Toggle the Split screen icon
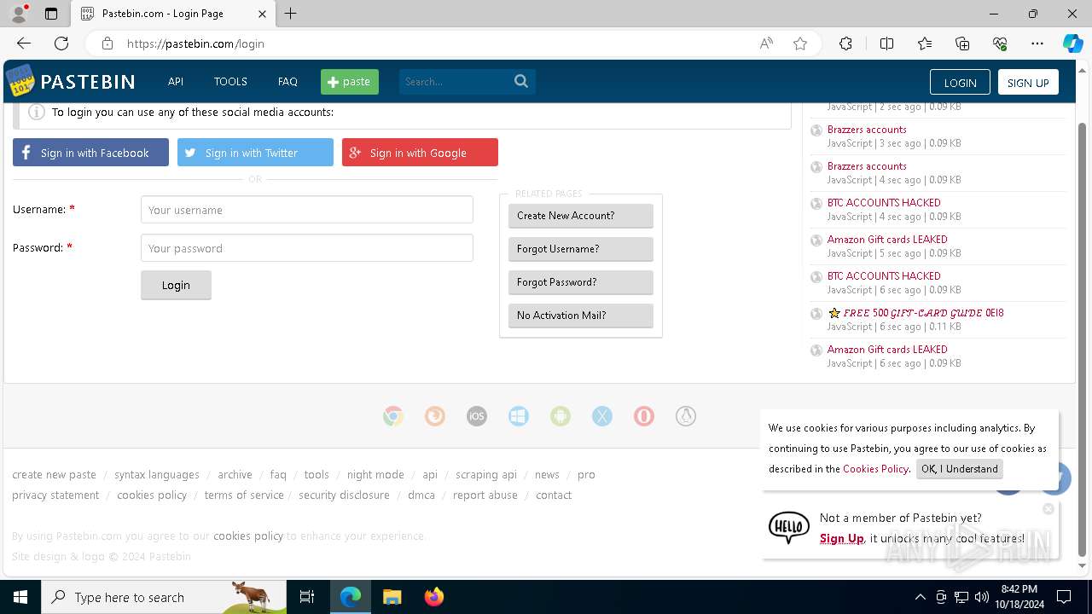The height and width of the screenshot is (614, 1092). tap(886, 43)
